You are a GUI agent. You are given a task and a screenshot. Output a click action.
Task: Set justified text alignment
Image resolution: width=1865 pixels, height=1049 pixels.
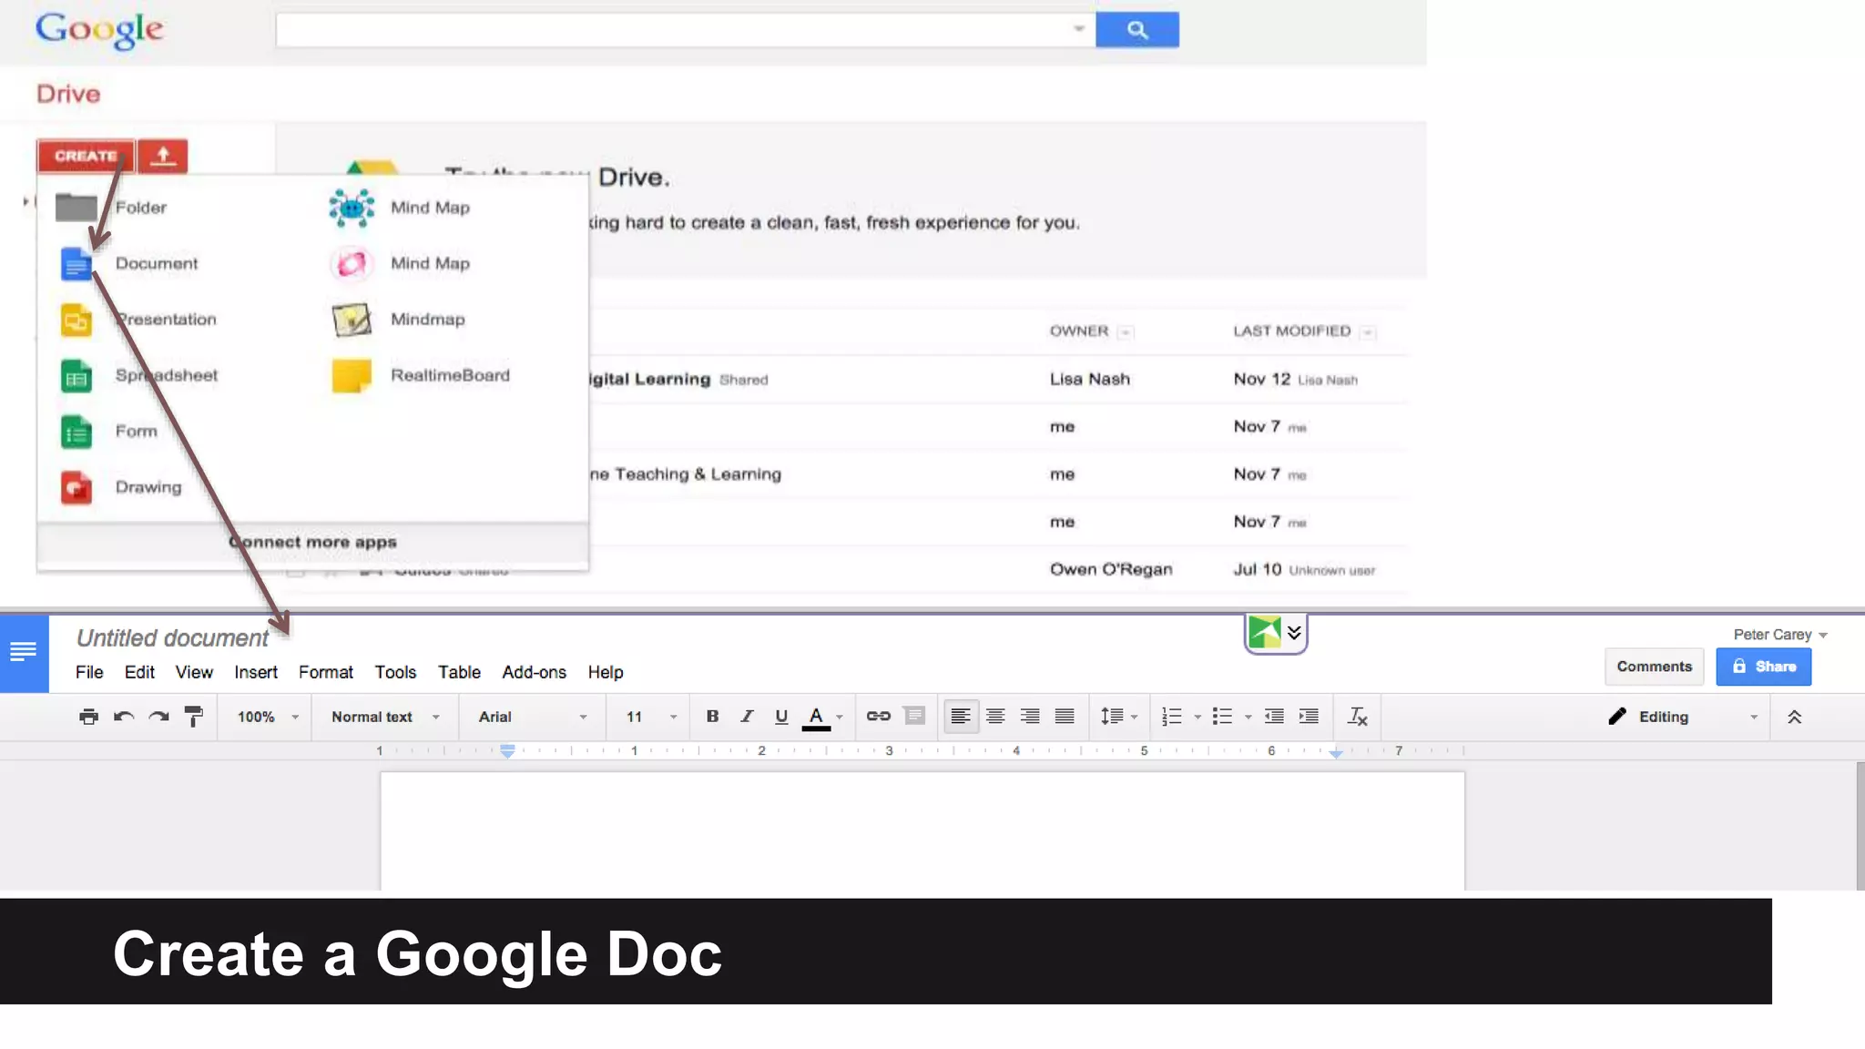coord(1065,717)
